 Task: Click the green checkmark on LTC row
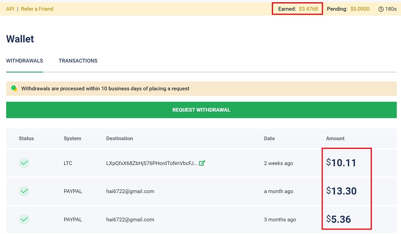pos(24,163)
